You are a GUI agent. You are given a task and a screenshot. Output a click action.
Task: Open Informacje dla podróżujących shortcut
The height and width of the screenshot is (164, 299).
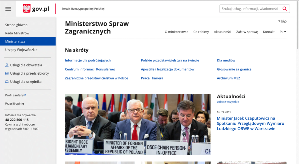click(88, 60)
